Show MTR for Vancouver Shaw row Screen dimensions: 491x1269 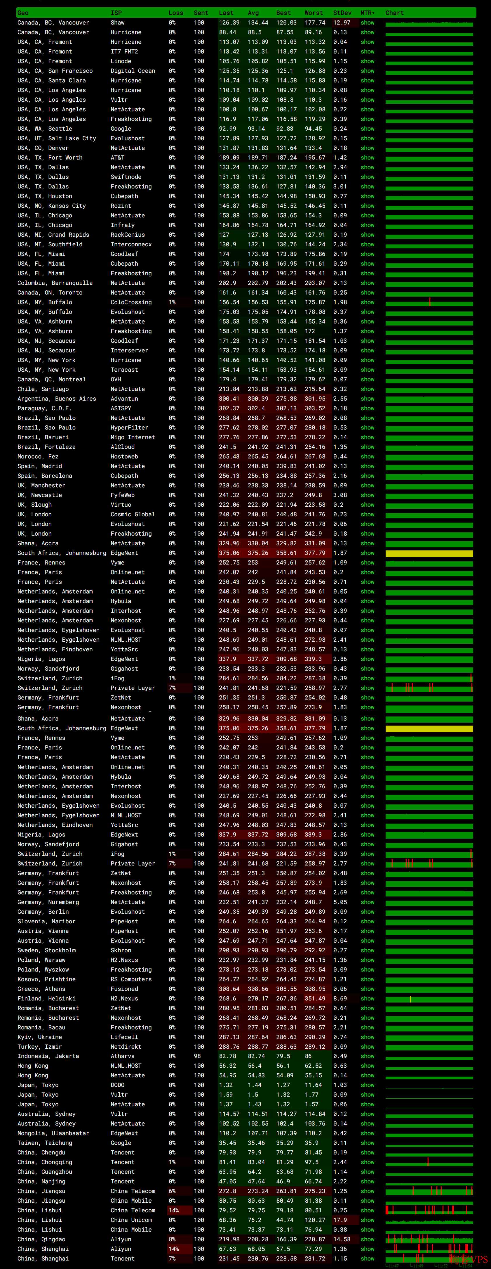click(x=368, y=23)
